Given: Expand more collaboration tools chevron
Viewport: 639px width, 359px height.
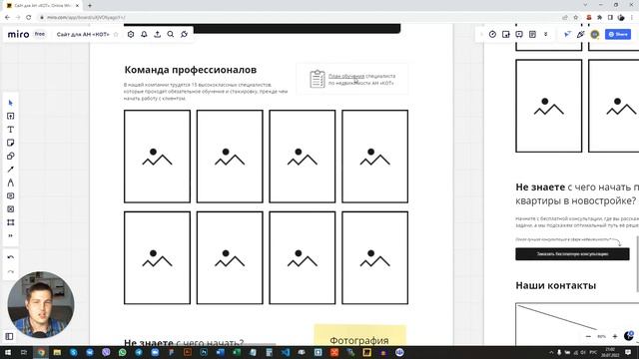Looking at the screenshot, I should (x=546, y=35).
